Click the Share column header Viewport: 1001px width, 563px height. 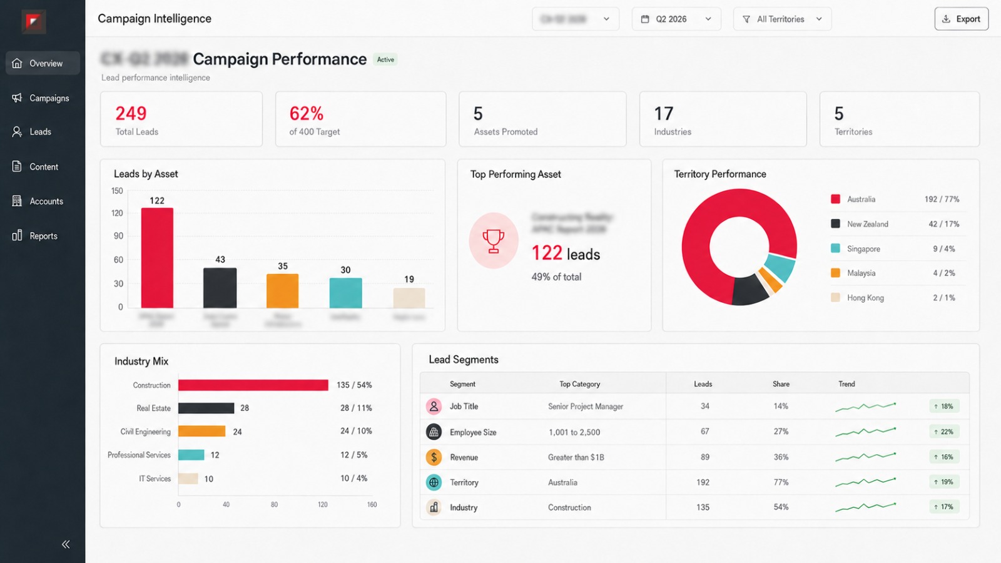(781, 384)
